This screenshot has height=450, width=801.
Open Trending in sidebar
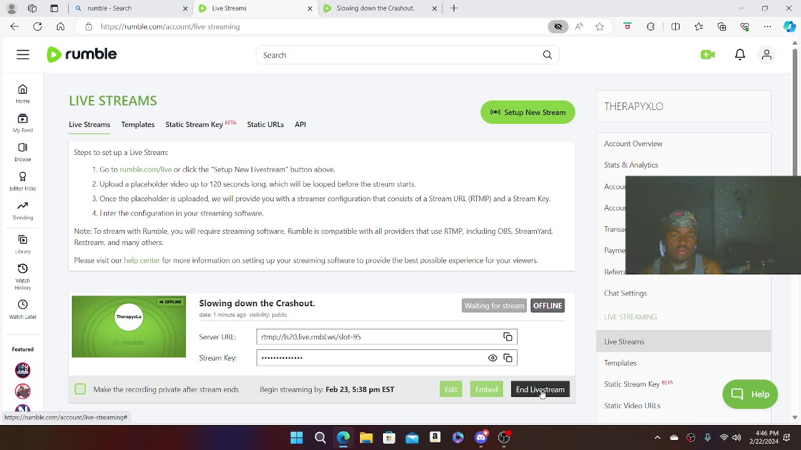point(23,211)
